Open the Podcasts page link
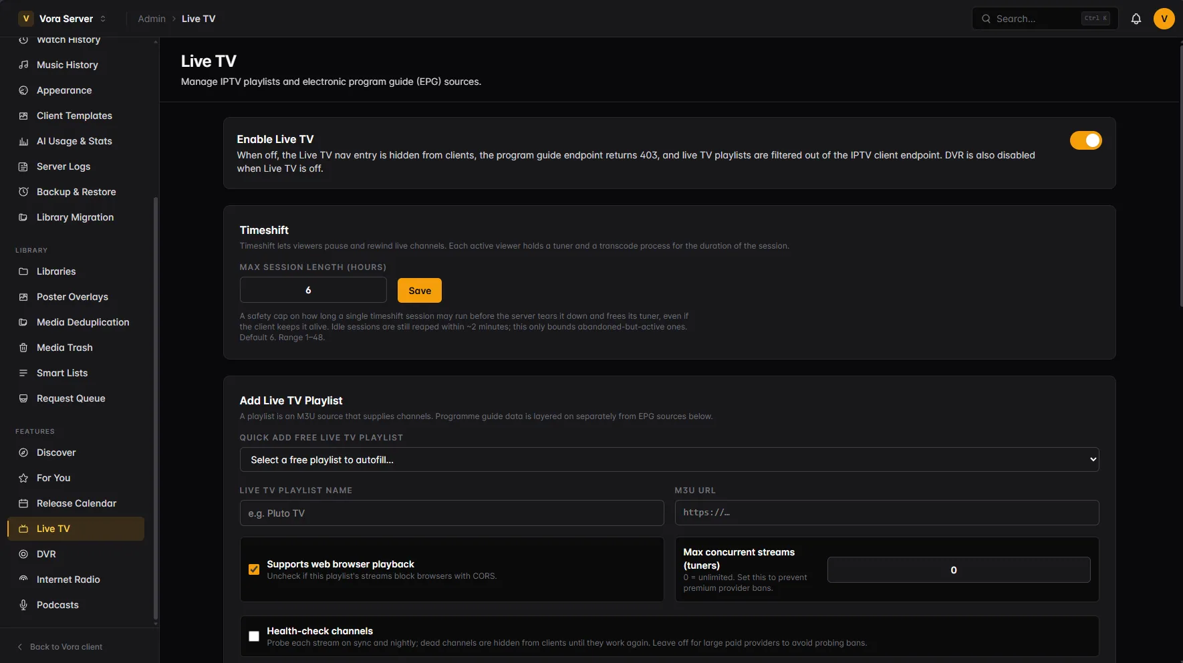This screenshot has width=1183, height=663. [76, 605]
